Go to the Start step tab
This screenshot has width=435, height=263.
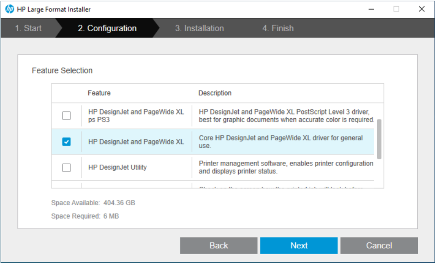click(x=28, y=28)
